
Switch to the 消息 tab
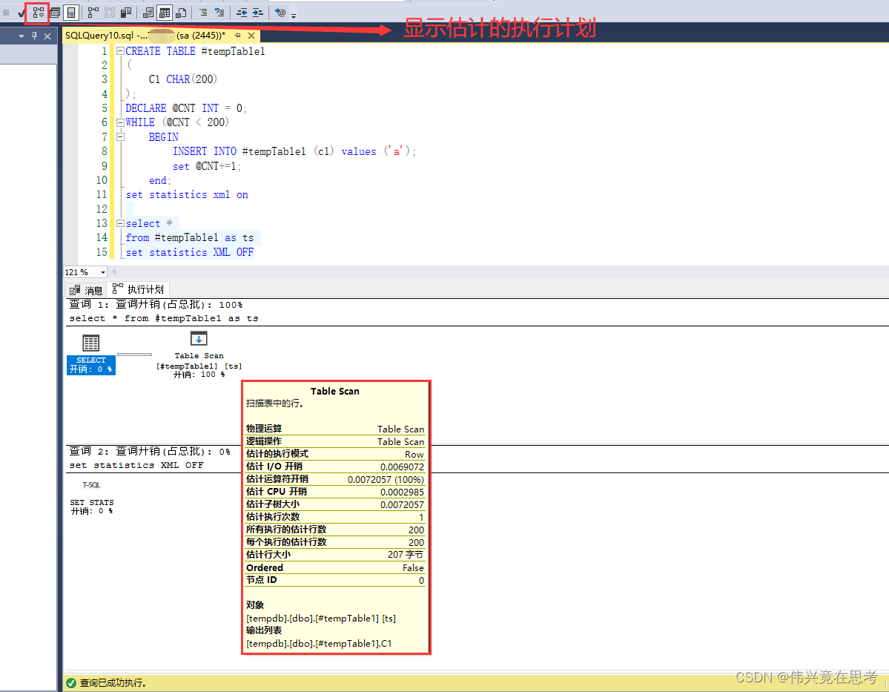click(86, 290)
